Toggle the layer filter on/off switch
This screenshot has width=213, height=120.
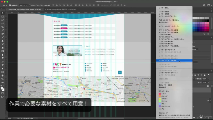pos(209,75)
